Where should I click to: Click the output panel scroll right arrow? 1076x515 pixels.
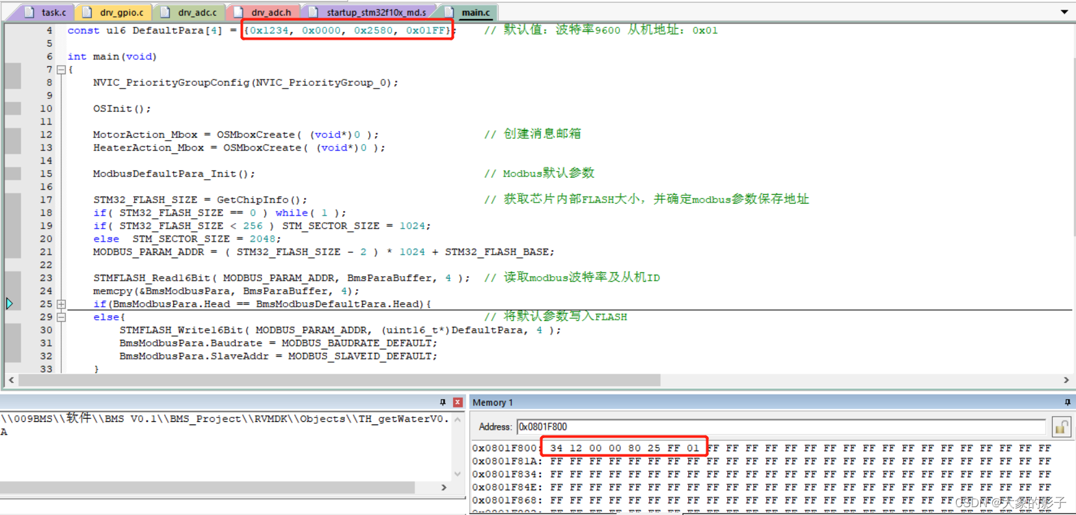pyautogui.click(x=444, y=488)
